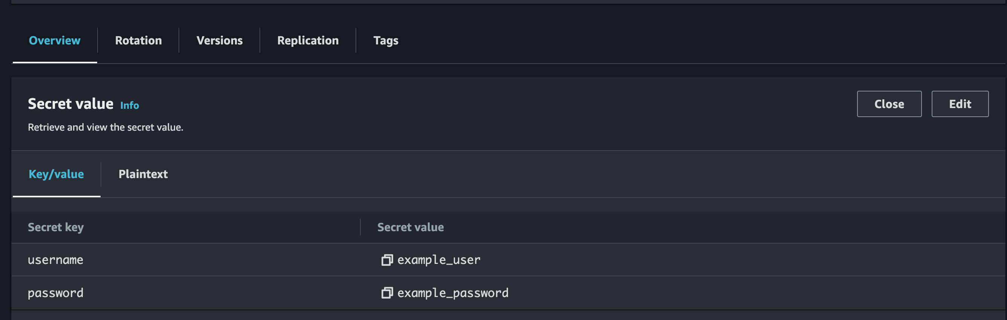Go to the Versions tab
Image resolution: width=1007 pixels, height=320 pixels.
(219, 40)
